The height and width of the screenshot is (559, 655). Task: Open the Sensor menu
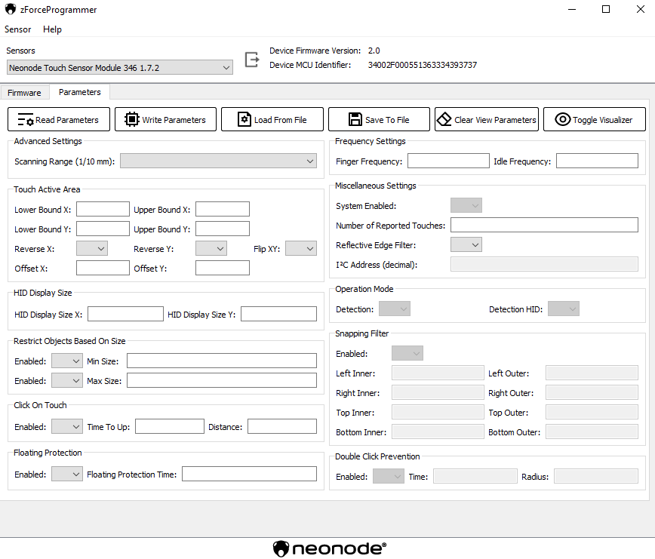[18, 29]
